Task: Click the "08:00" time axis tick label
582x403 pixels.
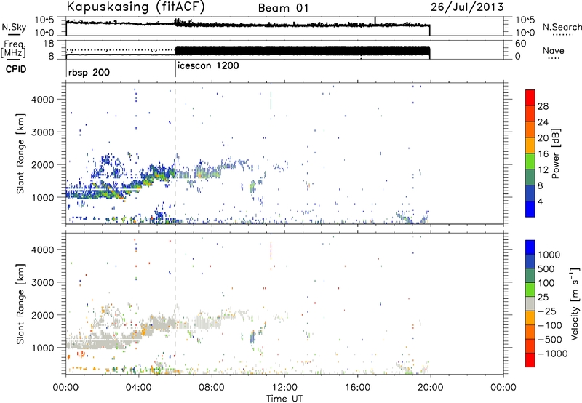Action: 211,388
